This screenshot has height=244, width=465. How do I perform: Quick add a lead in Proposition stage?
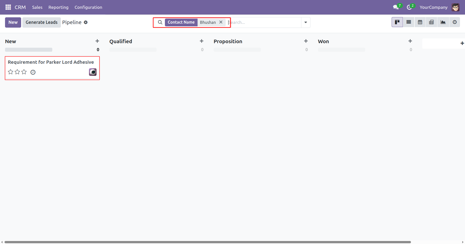point(306,41)
